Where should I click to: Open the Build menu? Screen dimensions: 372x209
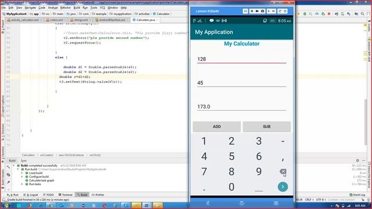pyautogui.click(x=77, y=8)
